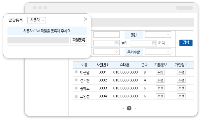201x120 pixels.
Task: Check the box for 조인성 row
Action: point(76,96)
